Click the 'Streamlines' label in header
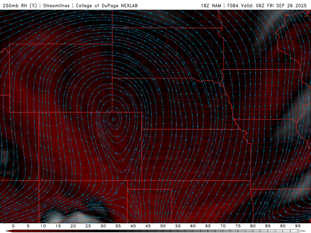The image size is (311, 233). tap(56, 5)
